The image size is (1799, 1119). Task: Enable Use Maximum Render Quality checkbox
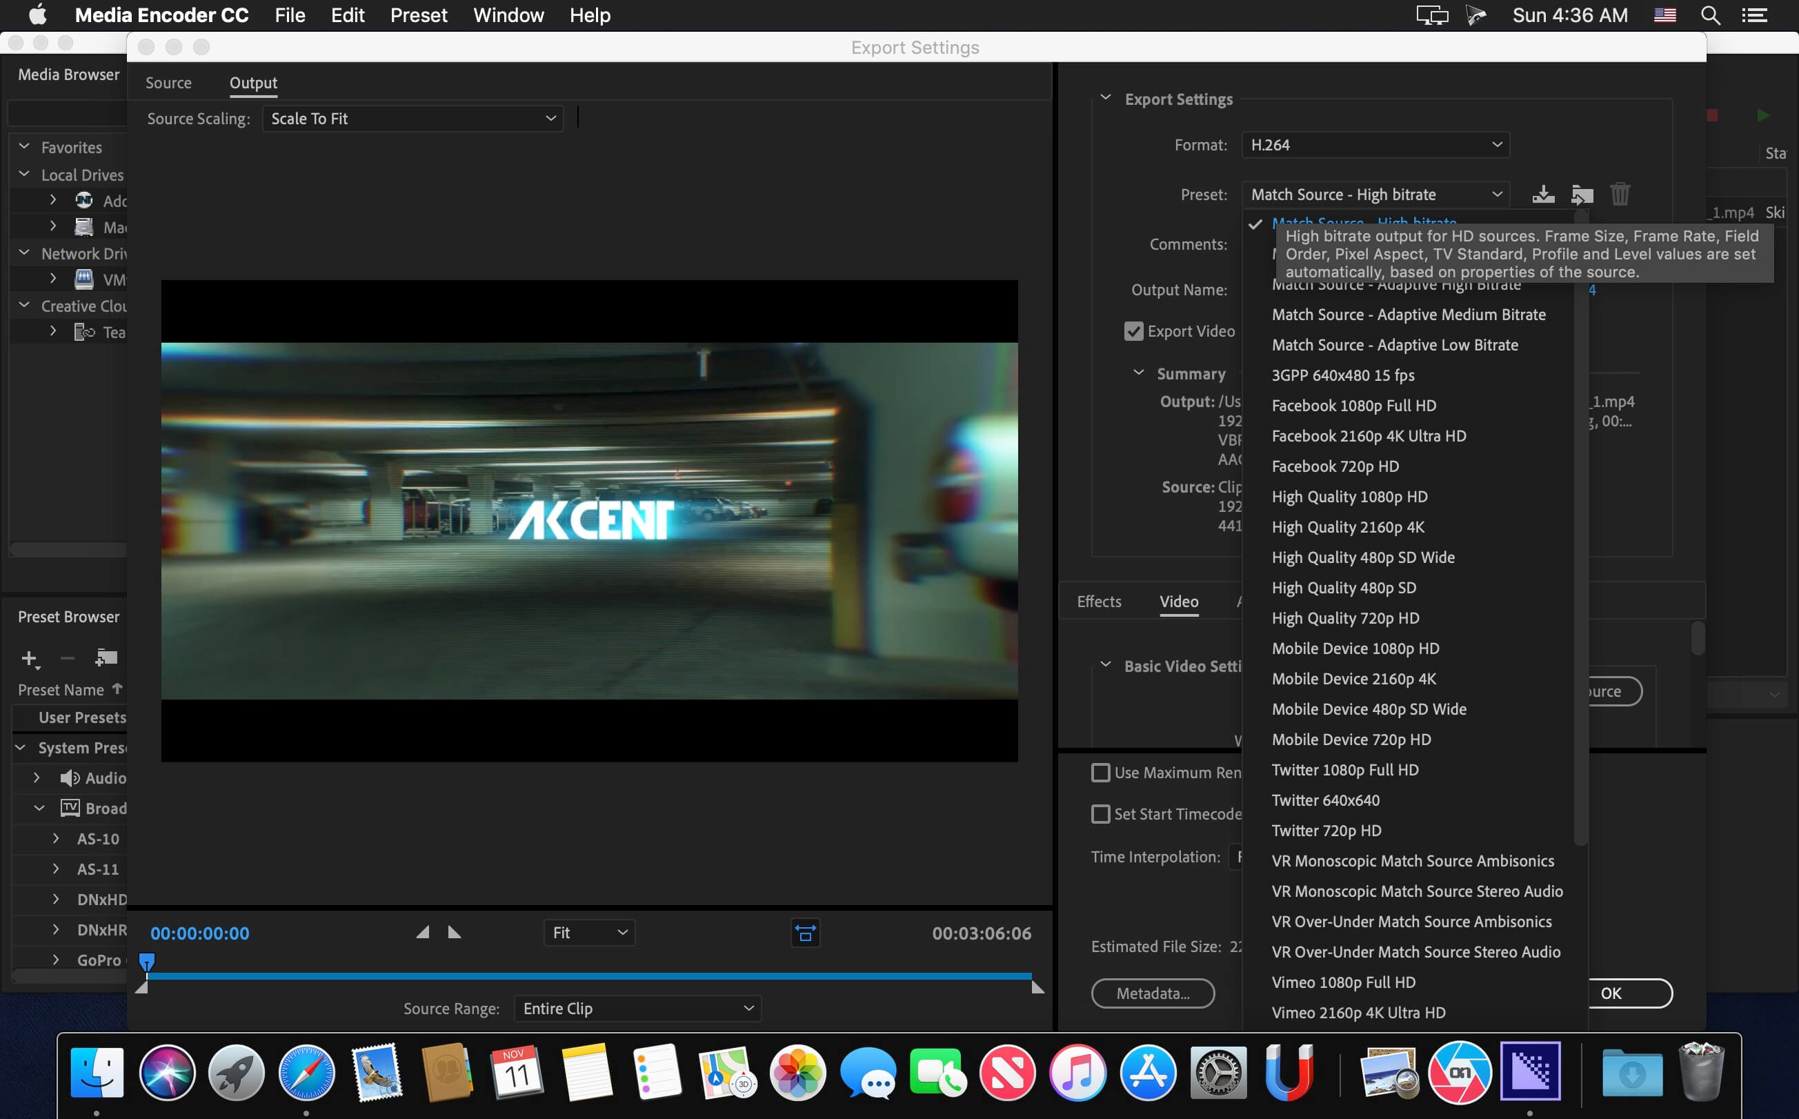(x=1100, y=773)
